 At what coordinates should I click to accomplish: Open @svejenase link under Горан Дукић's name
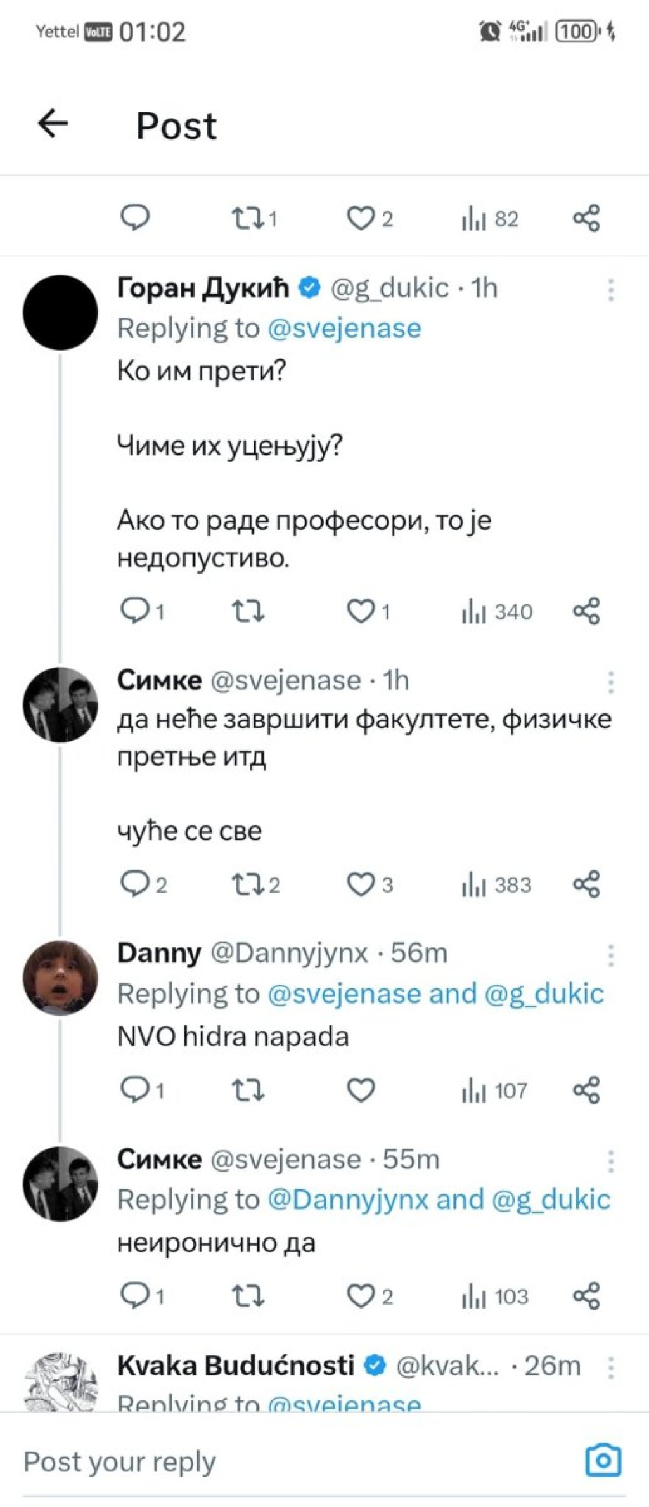(344, 328)
